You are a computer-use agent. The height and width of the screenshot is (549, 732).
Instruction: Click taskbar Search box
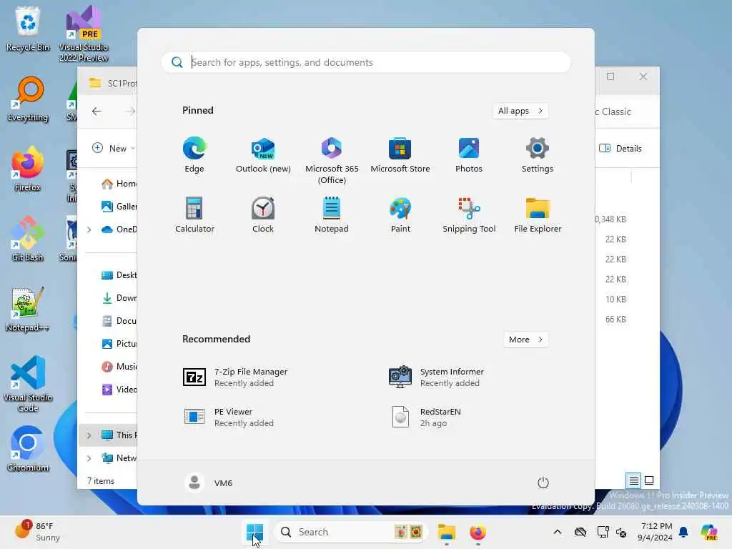click(350, 532)
